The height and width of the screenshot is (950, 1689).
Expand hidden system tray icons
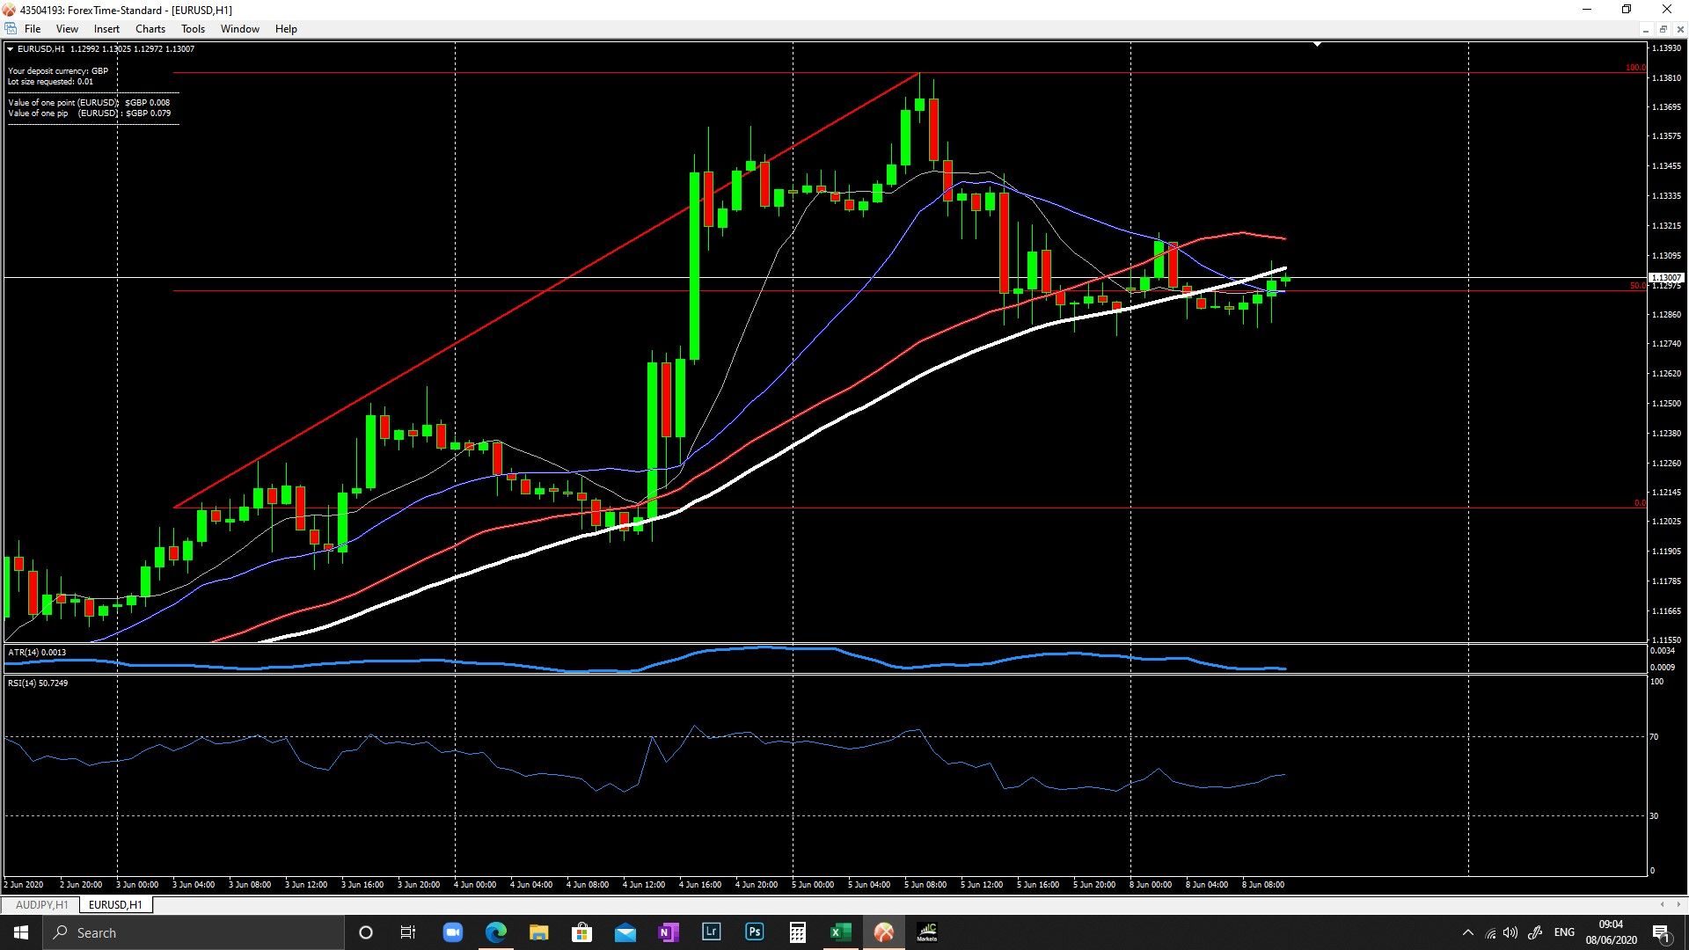1467,932
